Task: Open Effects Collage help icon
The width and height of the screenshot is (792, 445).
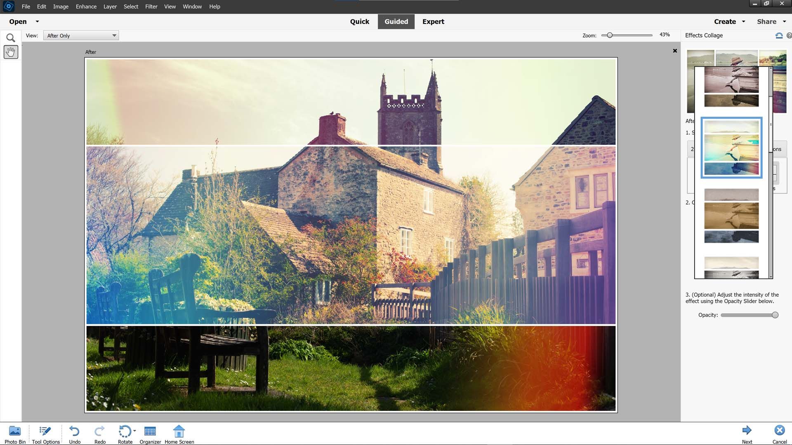Action: 789,35
